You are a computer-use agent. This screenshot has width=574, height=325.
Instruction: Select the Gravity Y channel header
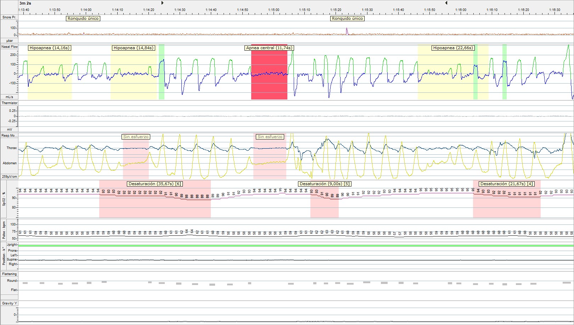click(x=9, y=303)
